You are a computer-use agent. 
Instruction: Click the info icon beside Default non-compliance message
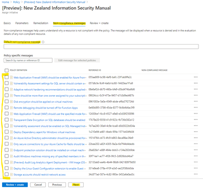click(43, 42)
